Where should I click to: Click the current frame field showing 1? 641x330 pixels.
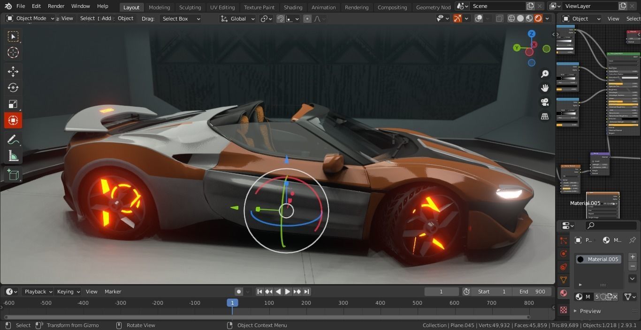pyautogui.click(x=441, y=291)
